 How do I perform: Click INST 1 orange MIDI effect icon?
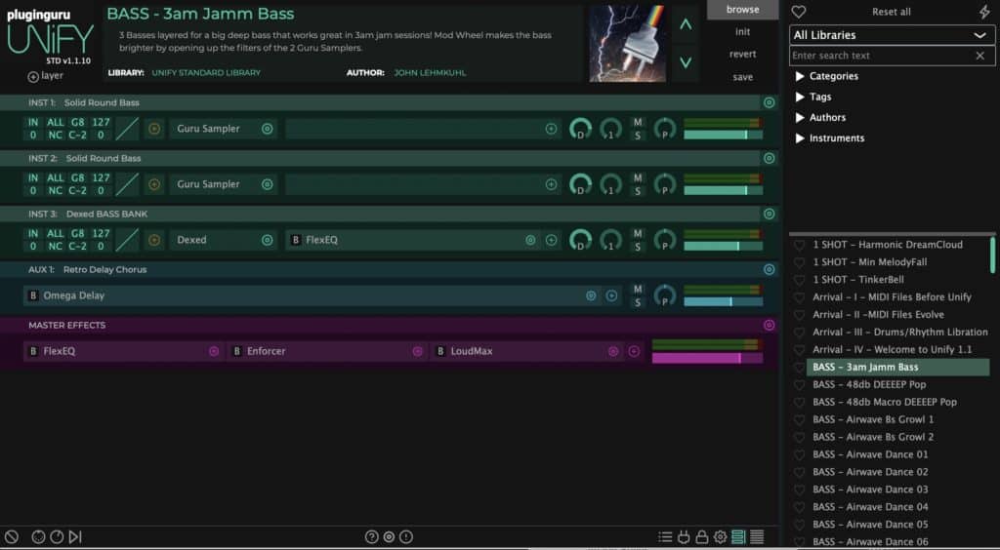pos(153,129)
